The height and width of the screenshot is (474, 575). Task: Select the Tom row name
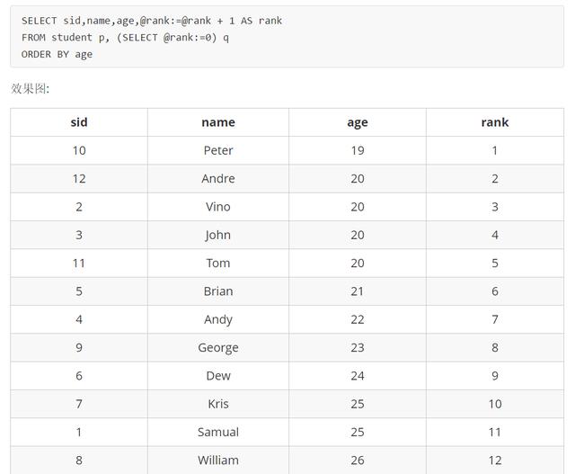(218, 264)
